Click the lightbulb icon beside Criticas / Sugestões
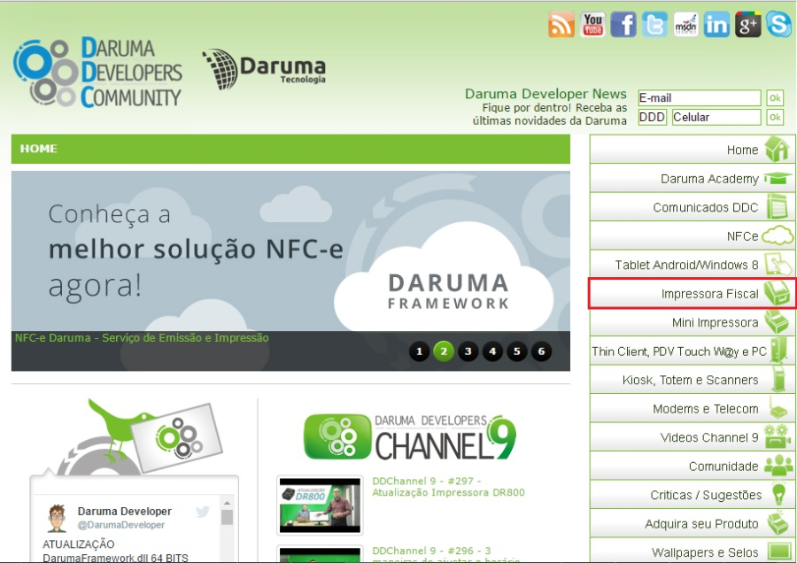Viewport: 797px width, 563px height. click(778, 494)
